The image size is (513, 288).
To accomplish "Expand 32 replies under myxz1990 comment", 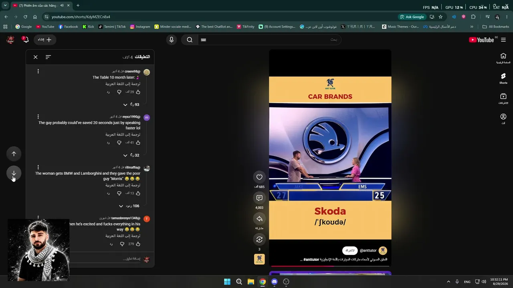I will pos(131,155).
